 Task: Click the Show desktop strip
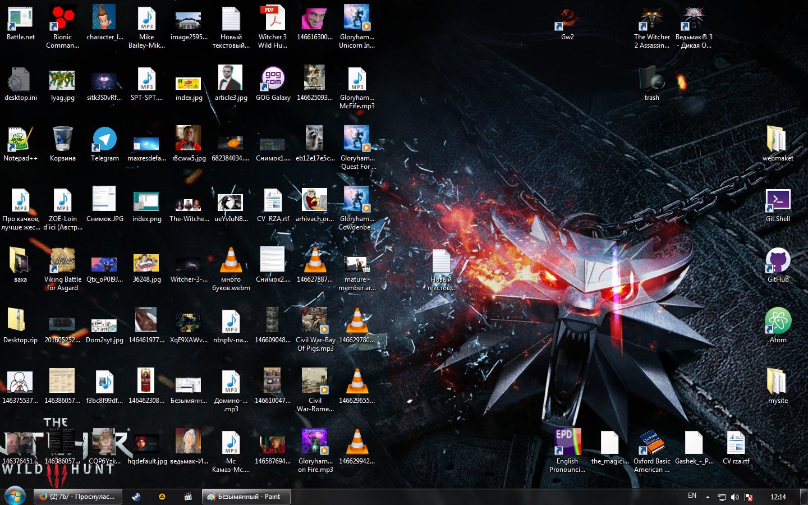[x=804, y=497]
